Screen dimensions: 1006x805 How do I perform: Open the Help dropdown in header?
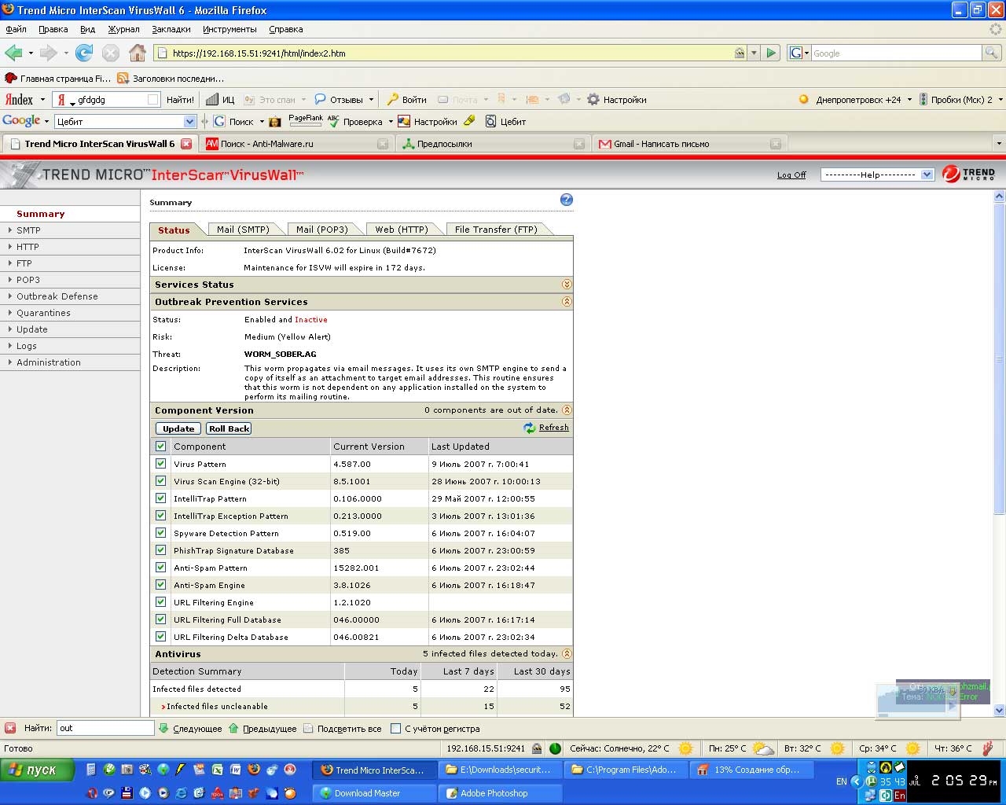[x=876, y=175]
